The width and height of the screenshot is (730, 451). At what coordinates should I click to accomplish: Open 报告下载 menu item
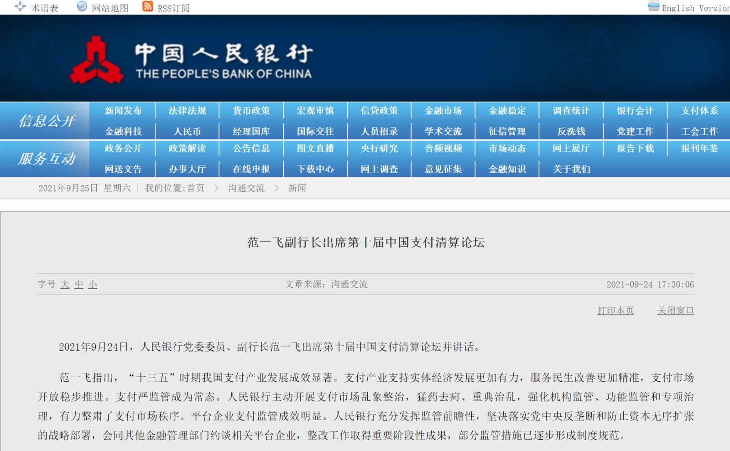click(635, 149)
